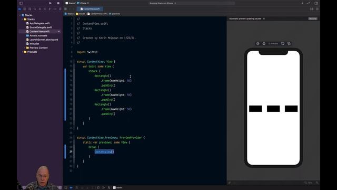337x190 pixels.
Task: Select the Stacks scheme in toolbar
Action: click(x=70, y=3)
